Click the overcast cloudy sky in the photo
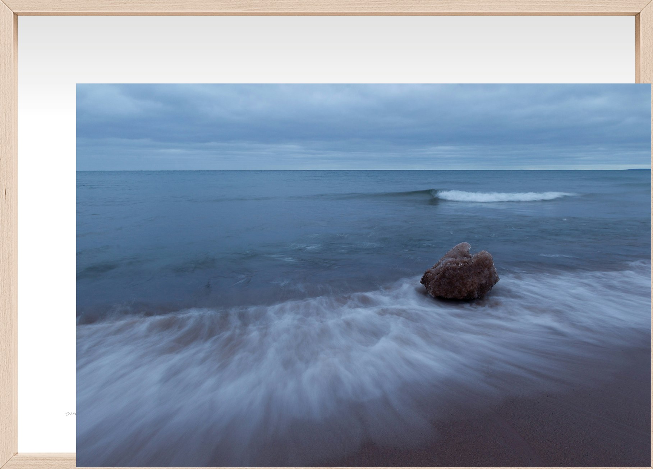The height and width of the screenshot is (469, 653). pos(323,122)
